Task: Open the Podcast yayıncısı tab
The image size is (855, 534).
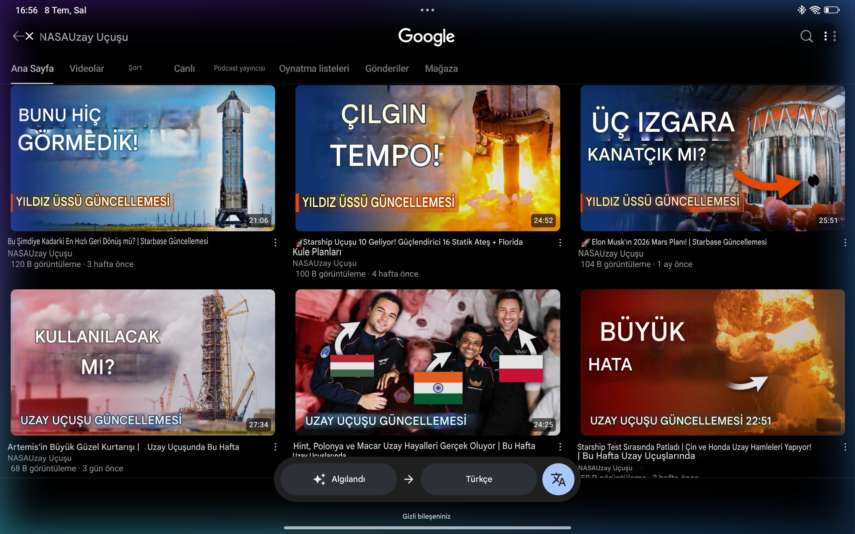Action: pos(239,68)
